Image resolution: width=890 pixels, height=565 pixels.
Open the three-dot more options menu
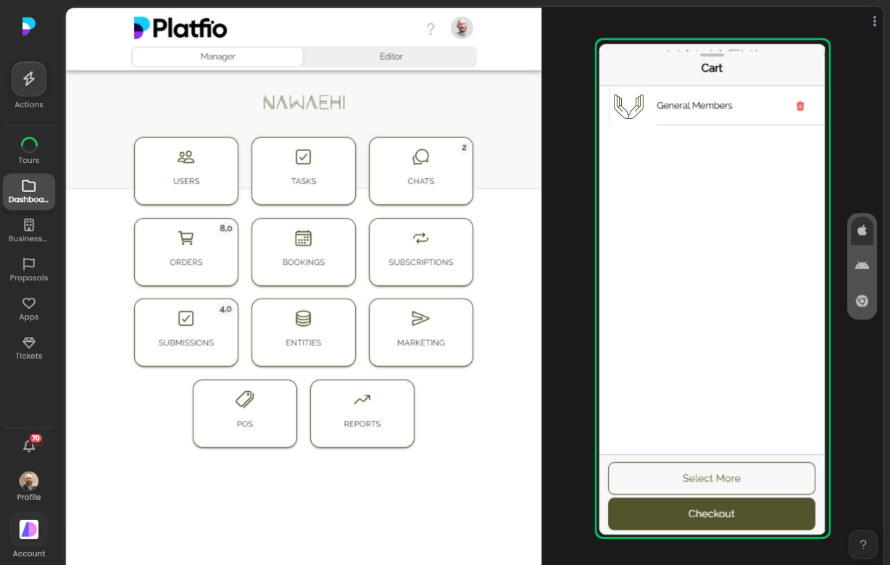tap(875, 22)
